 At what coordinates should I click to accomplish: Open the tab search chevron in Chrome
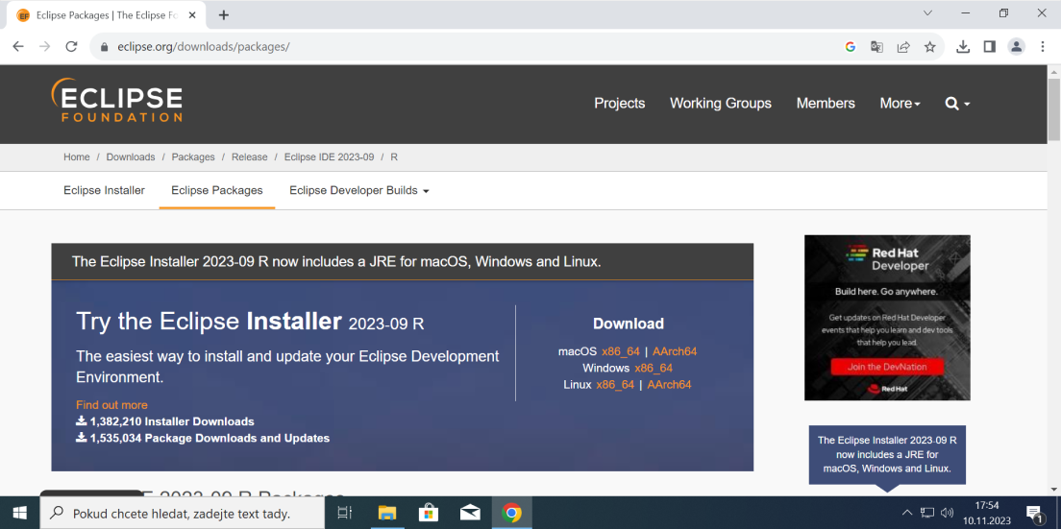927,12
